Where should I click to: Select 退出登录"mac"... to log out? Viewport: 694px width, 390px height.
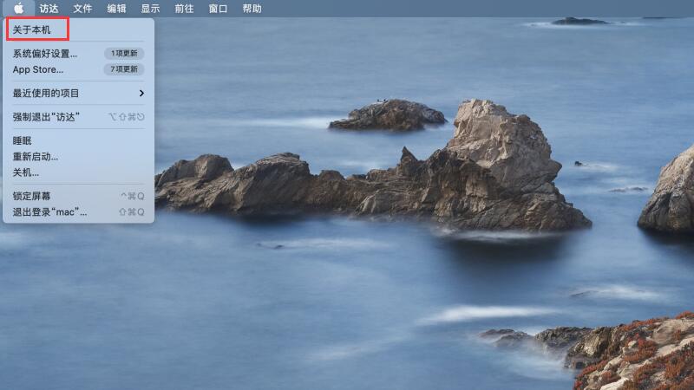tap(49, 211)
